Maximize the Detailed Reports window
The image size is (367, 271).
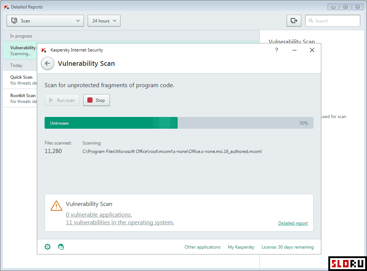(345, 7)
